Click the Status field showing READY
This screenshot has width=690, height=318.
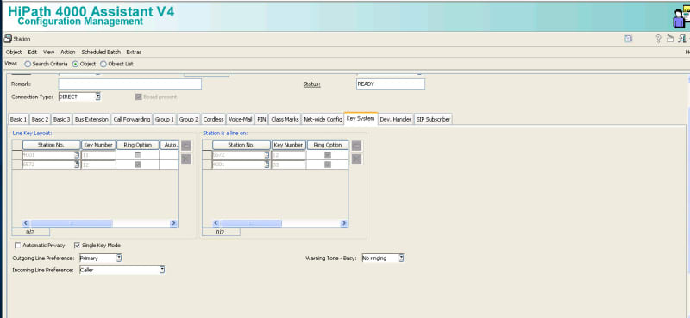tap(391, 84)
